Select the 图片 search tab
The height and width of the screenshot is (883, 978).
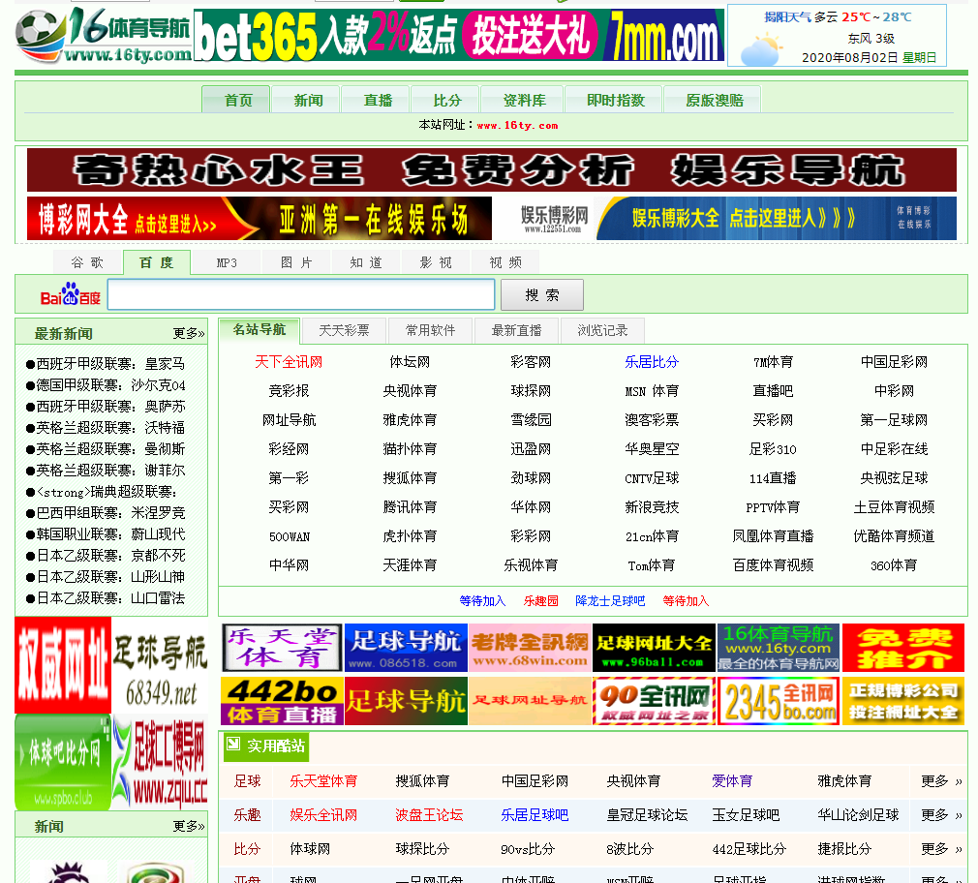[x=296, y=262]
